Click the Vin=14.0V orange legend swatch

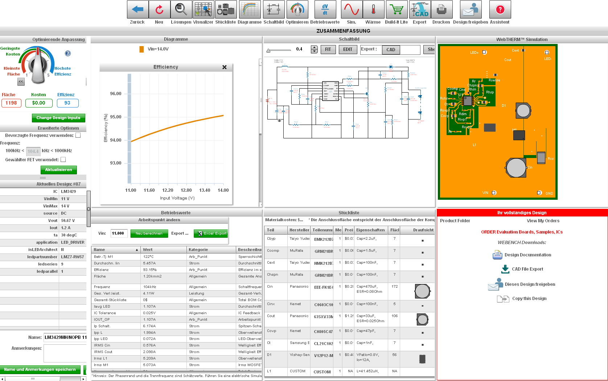click(x=141, y=49)
